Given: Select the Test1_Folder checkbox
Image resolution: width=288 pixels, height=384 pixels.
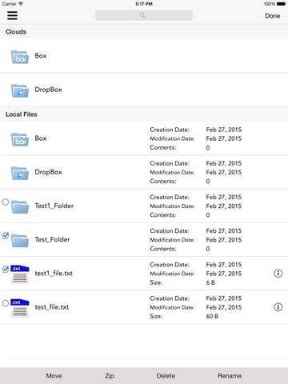Looking at the screenshot, I should [x=6, y=202].
